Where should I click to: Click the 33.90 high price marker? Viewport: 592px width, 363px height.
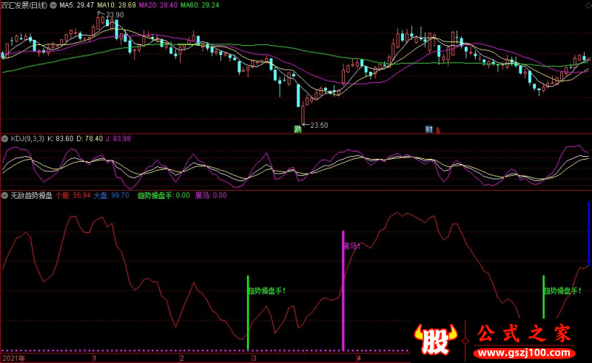coord(115,15)
